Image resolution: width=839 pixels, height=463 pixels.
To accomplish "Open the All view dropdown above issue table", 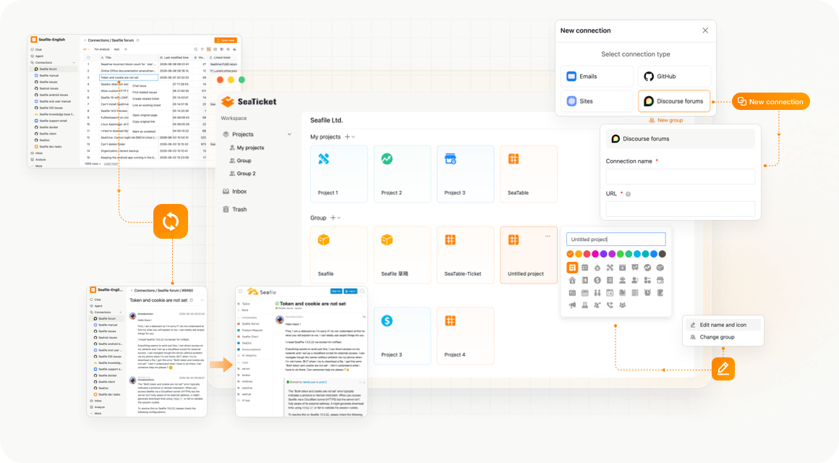I will (x=86, y=49).
